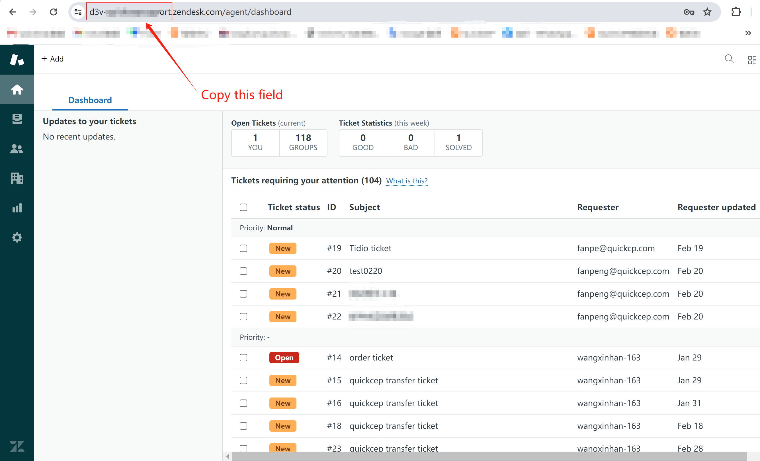
Task: Reload the page
Action: click(54, 12)
